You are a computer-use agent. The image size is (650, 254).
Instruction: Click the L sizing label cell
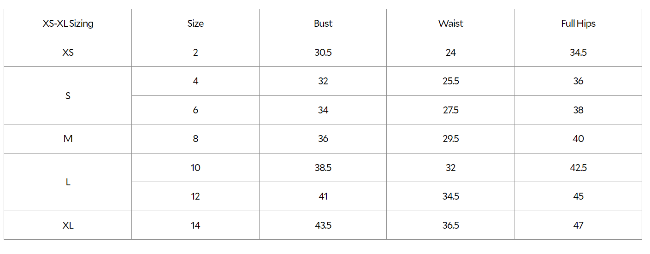click(68, 182)
